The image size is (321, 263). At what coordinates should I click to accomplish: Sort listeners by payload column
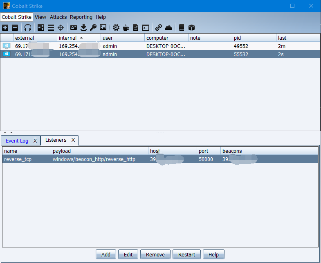point(99,151)
